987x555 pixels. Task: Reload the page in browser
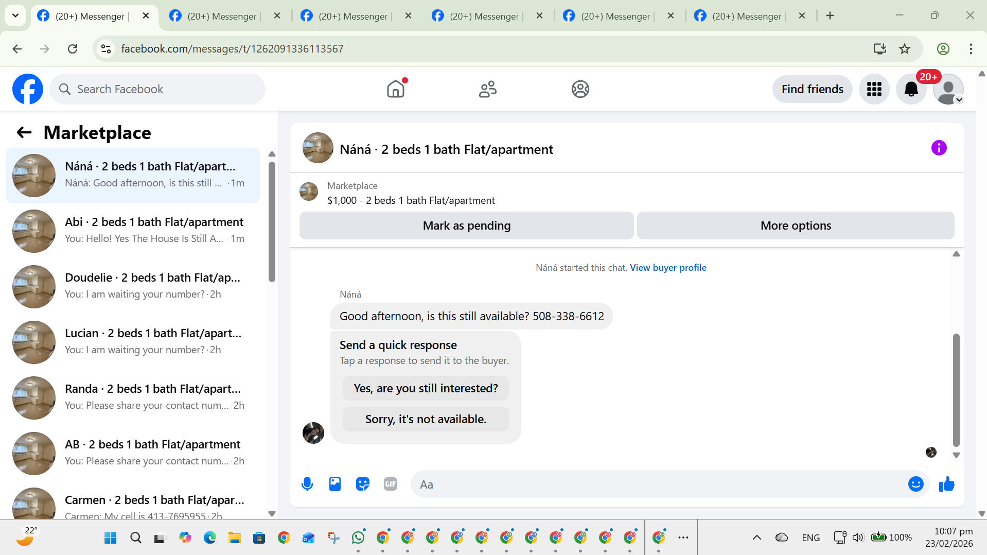click(x=73, y=49)
